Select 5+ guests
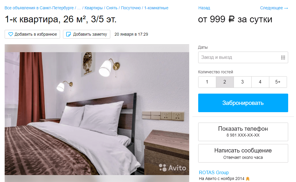This screenshot has width=296, height=182. [278, 82]
